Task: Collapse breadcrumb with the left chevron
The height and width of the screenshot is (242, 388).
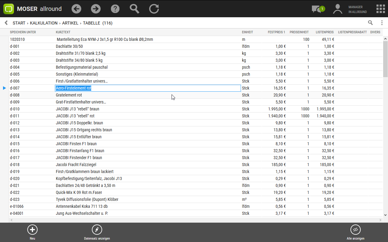Action: coord(6,23)
